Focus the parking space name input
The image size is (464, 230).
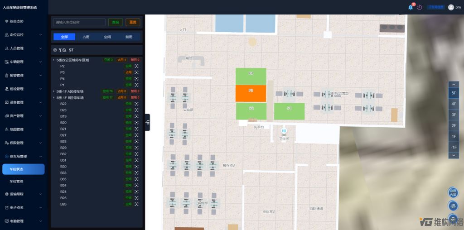(79, 22)
